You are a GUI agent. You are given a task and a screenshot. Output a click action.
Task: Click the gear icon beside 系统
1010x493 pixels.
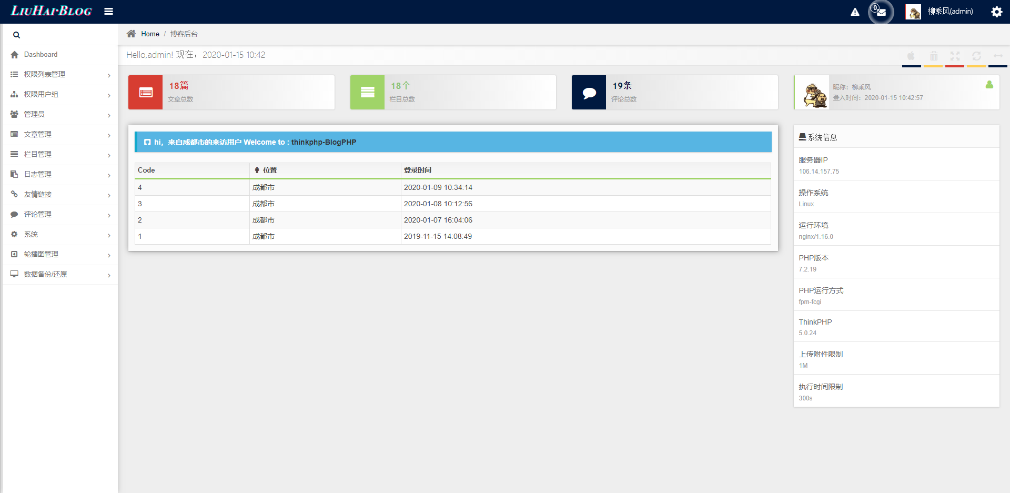point(14,235)
